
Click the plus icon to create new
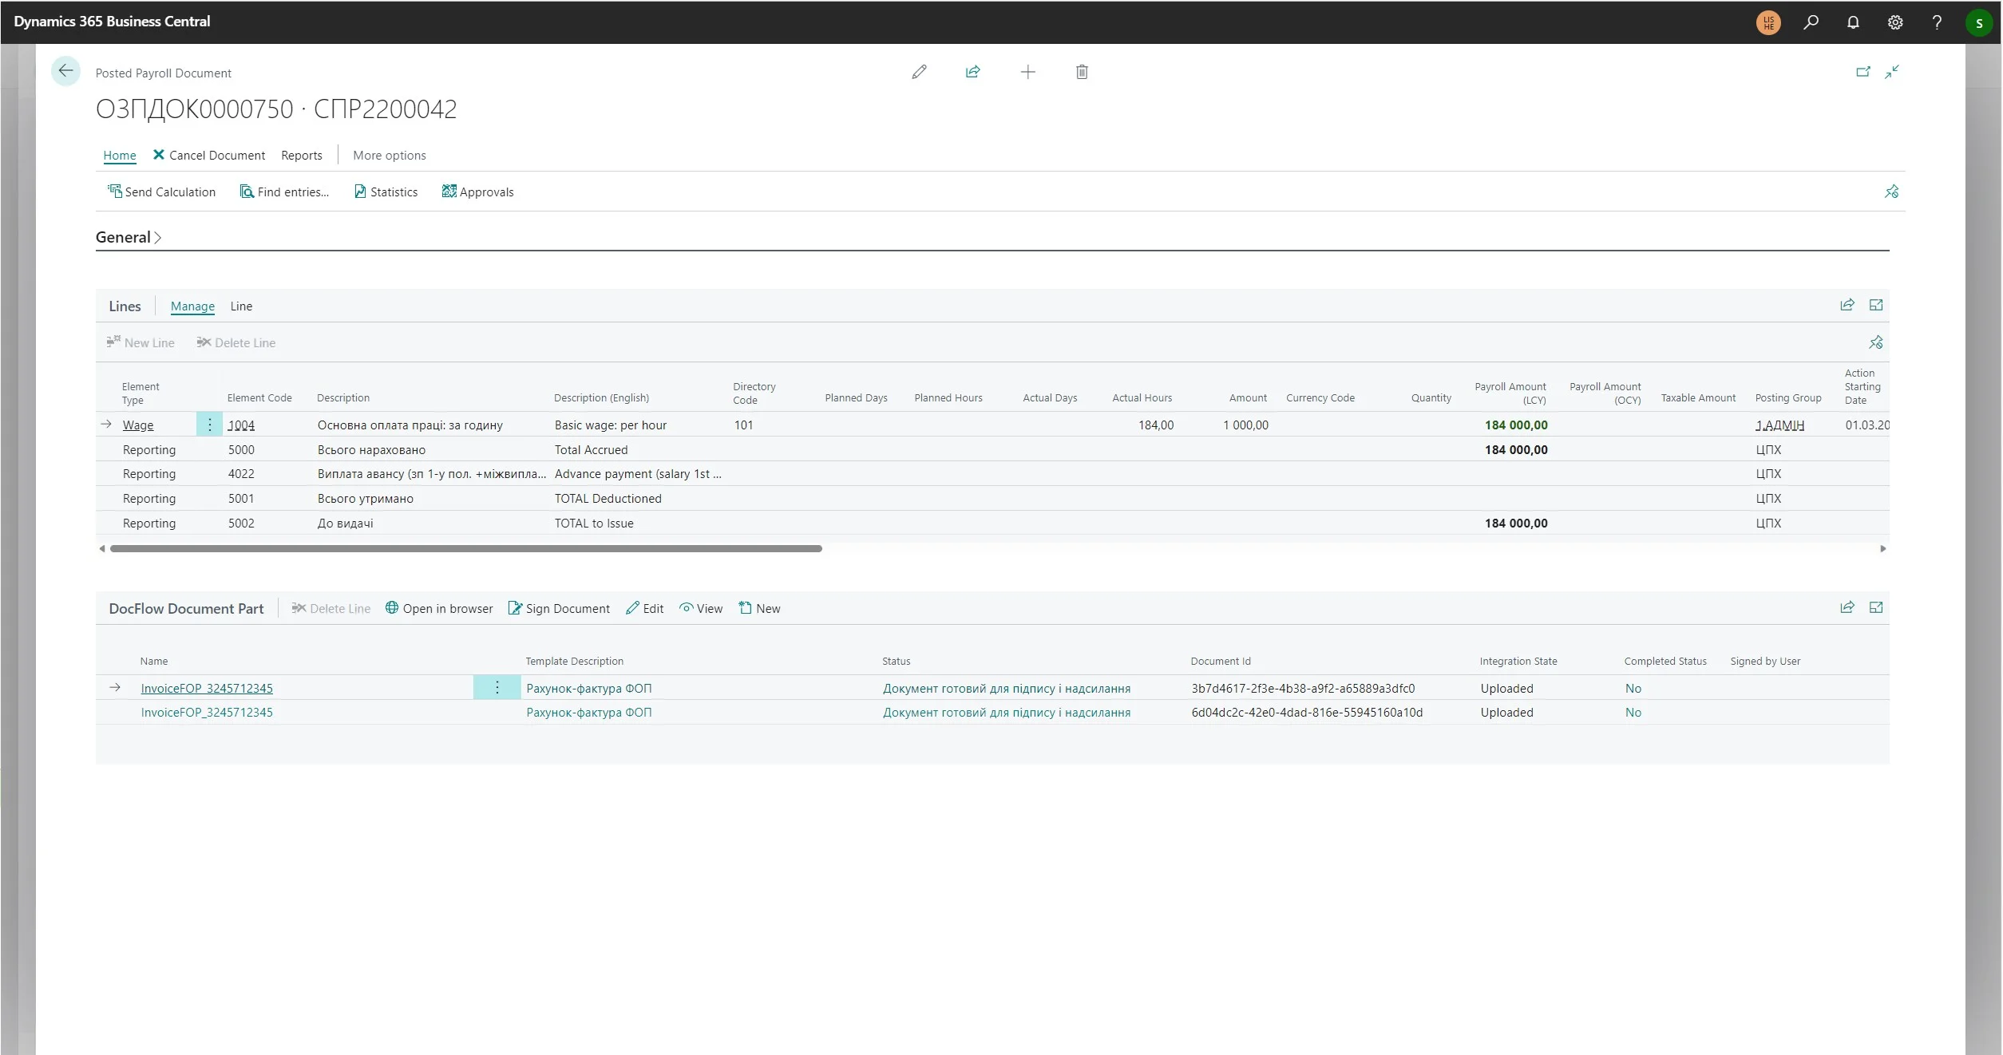pyautogui.click(x=1027, y=72)
